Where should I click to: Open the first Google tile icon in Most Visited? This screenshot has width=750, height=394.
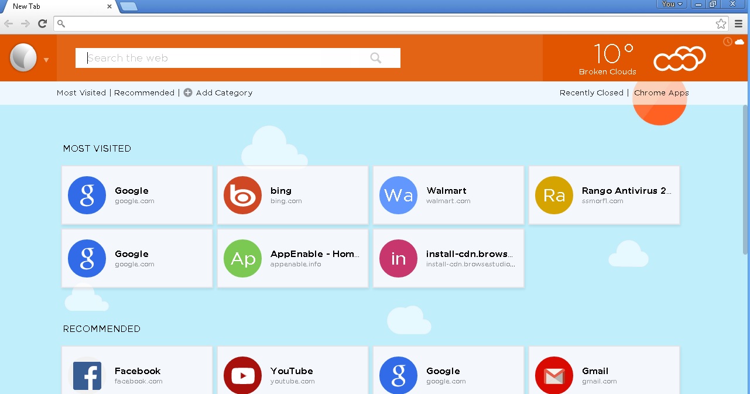click(87, 195)
